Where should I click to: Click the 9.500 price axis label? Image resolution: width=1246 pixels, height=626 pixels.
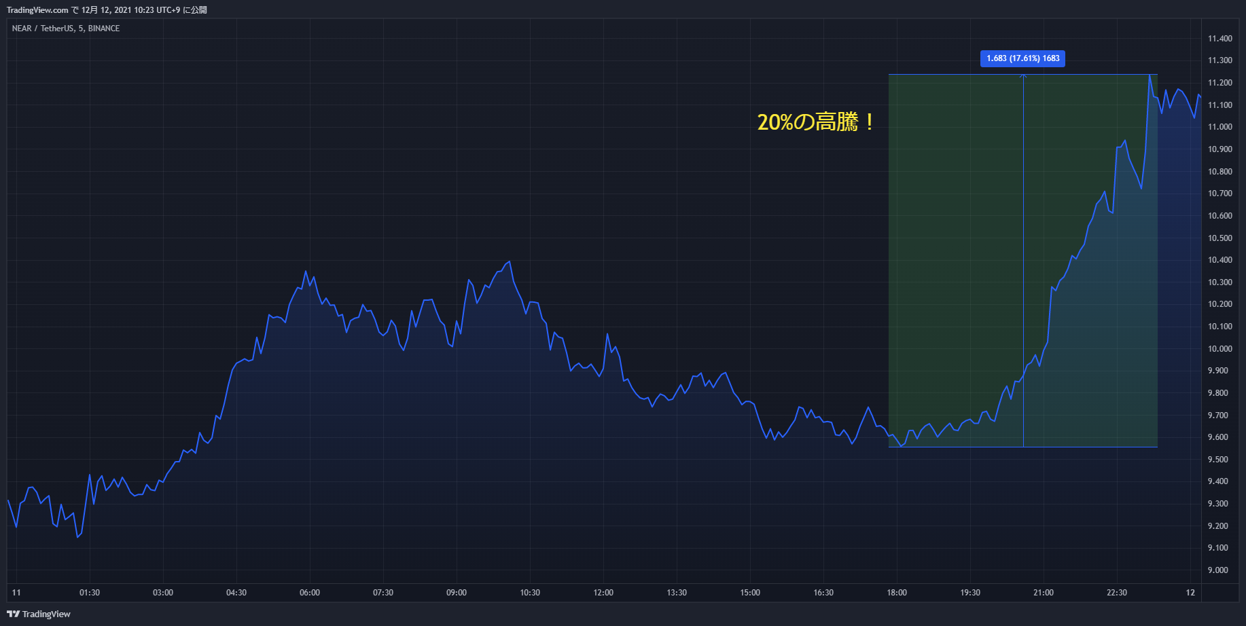click(1217, 460)
